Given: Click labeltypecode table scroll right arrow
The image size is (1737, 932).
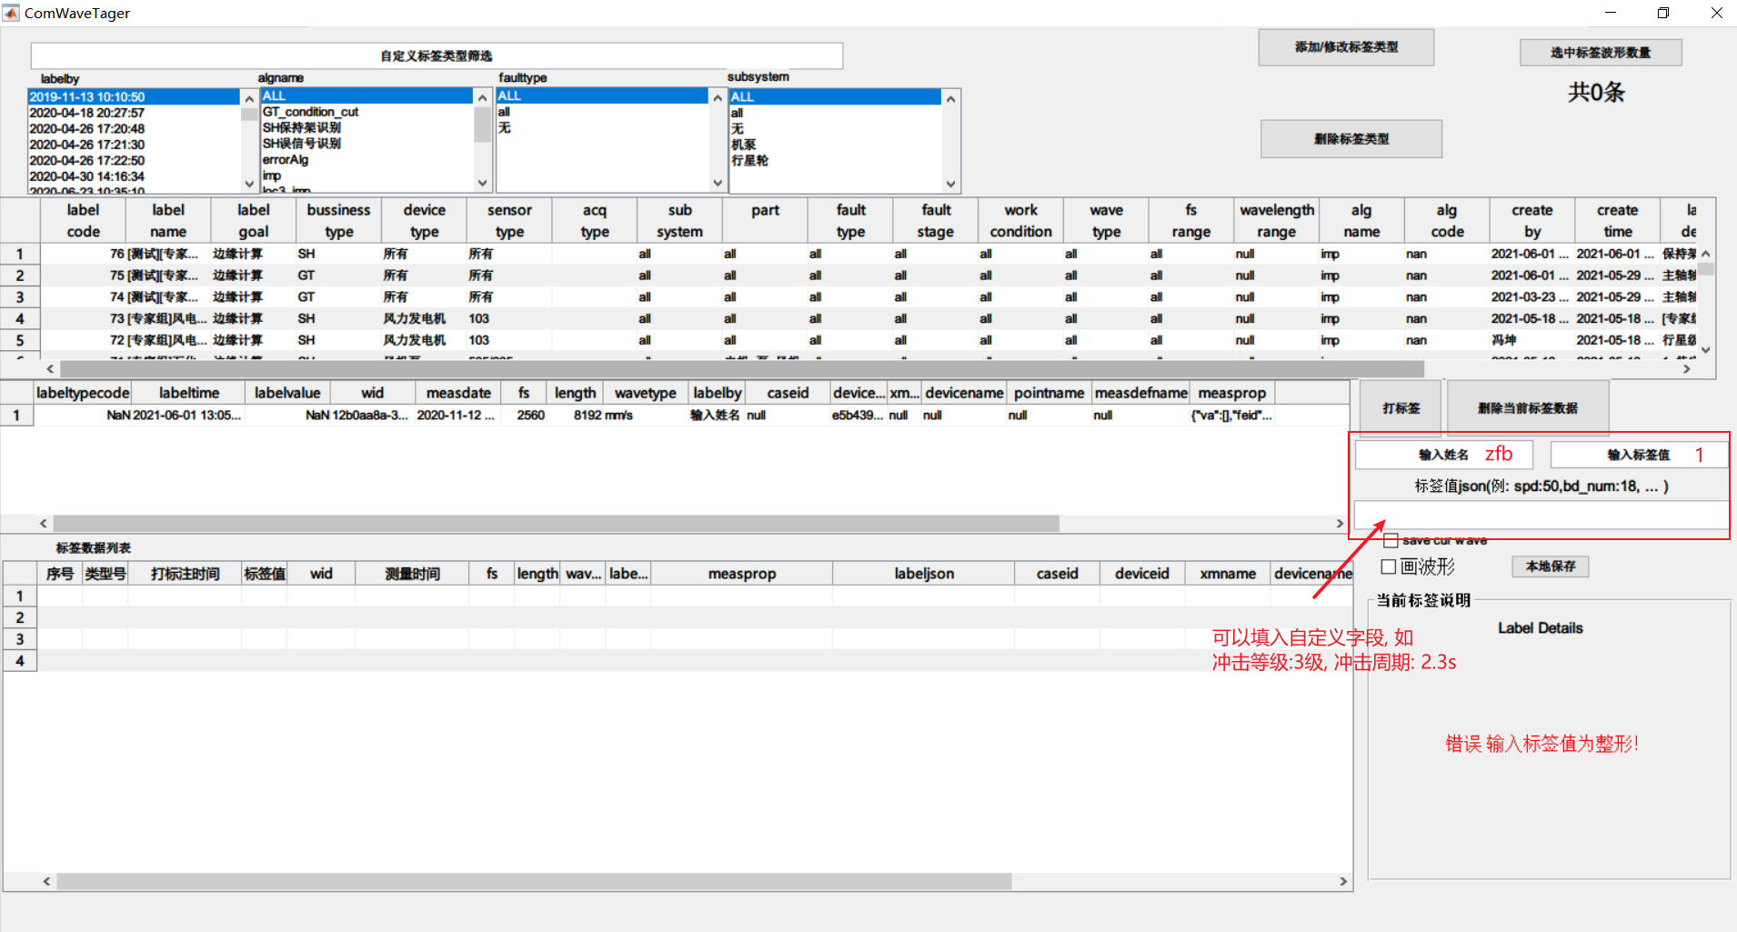Looking at the screenshot, I should pos(1340,524).
